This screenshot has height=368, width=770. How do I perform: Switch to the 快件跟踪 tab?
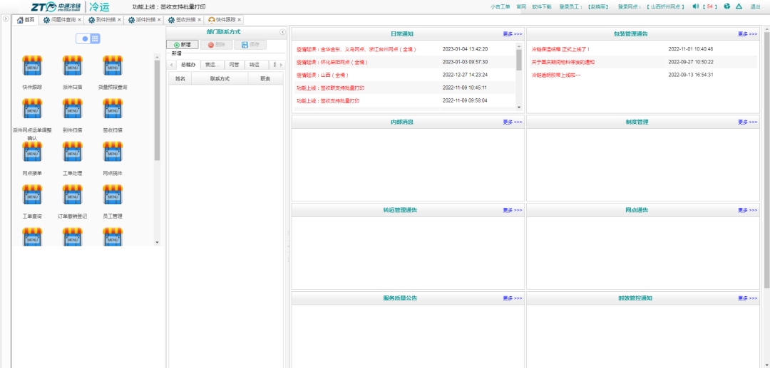pos(223,20)
